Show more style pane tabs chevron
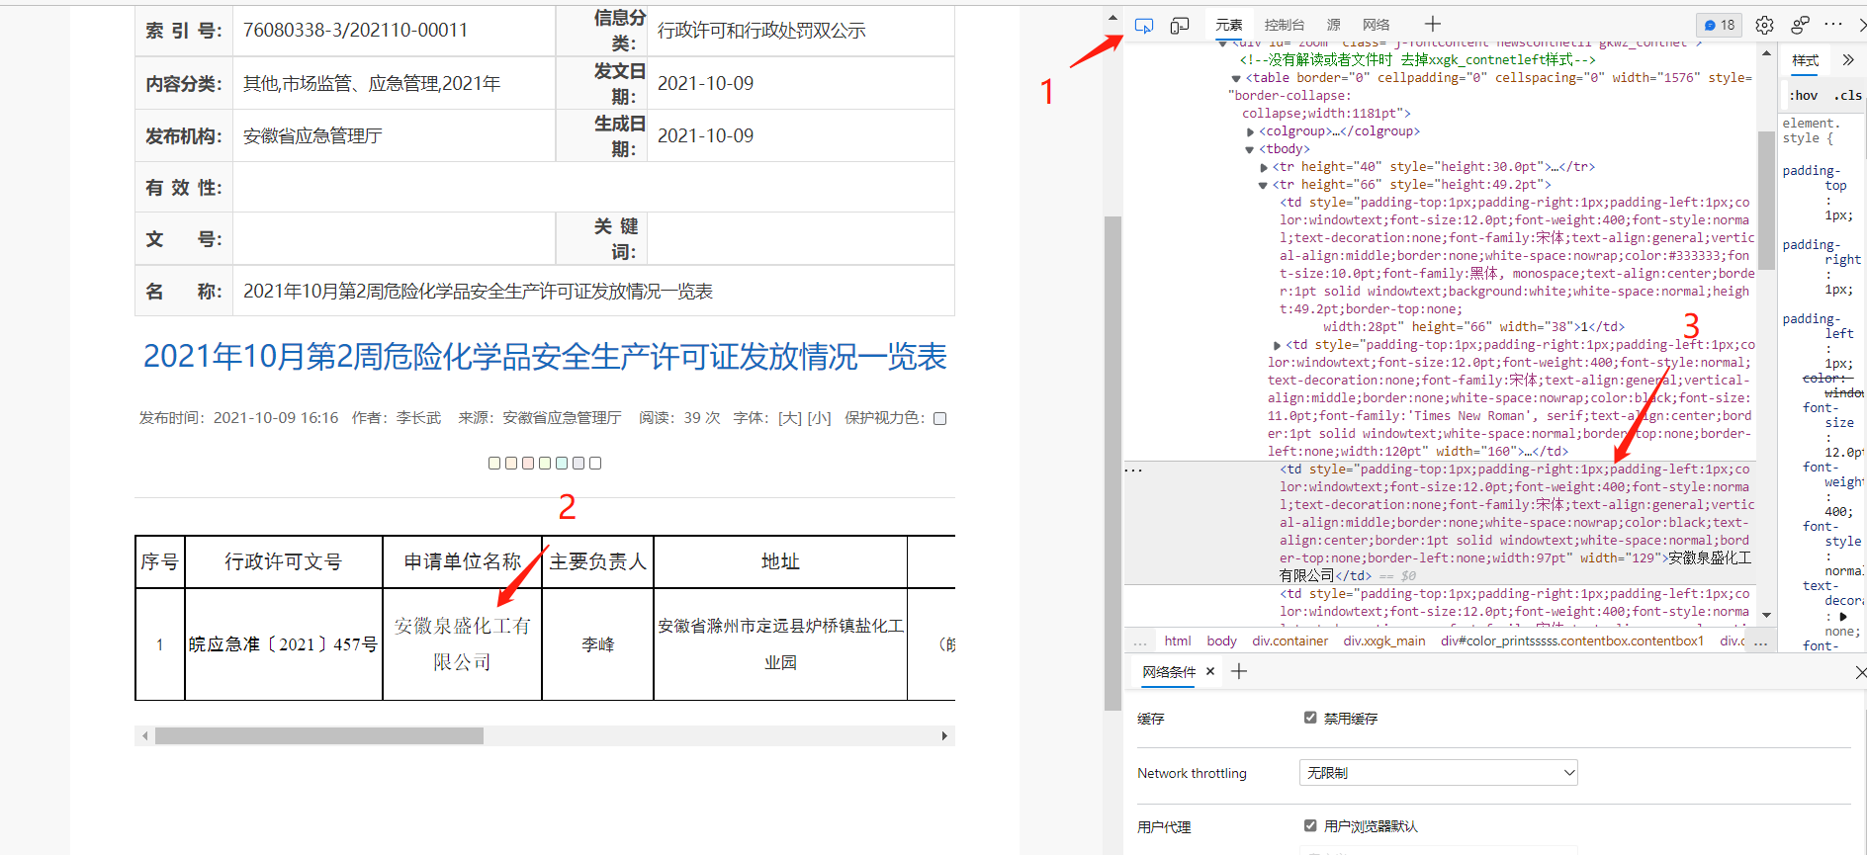 click(1847, 60)
